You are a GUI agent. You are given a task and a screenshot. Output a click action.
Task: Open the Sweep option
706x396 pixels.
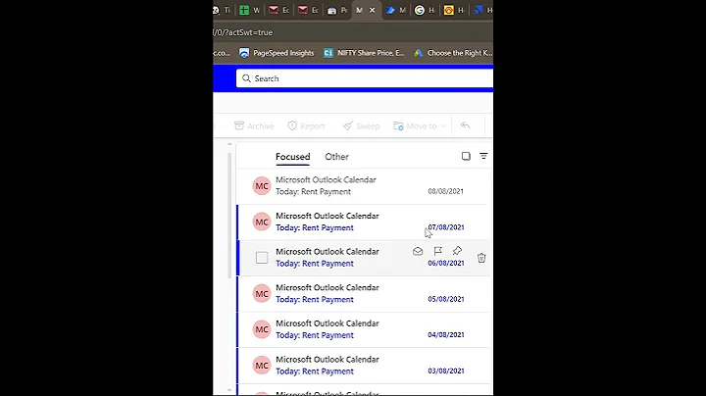click(x=361, y=126)
